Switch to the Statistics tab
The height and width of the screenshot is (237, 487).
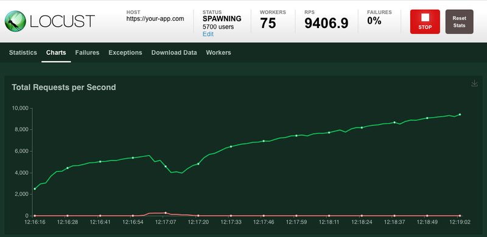23,52
